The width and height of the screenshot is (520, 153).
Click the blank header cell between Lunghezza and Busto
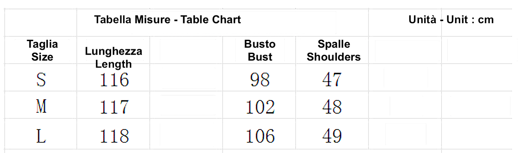point(186,50)
